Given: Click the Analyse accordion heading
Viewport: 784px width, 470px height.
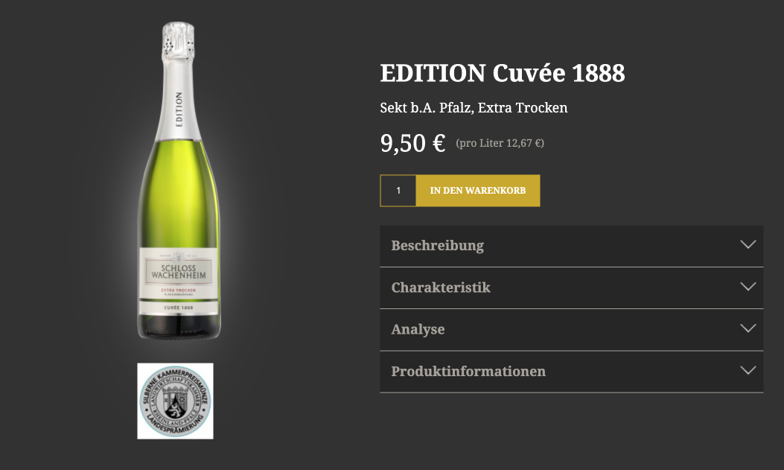Looking at the screenshot, I should pyautogui.click(x=418, y=329).
